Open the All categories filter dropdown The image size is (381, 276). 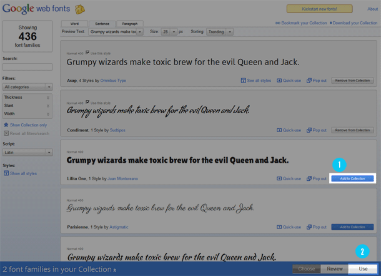click(x=27, y=87)
